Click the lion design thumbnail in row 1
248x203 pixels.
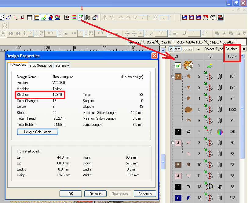pyautogui.click(x=188, y=65)
